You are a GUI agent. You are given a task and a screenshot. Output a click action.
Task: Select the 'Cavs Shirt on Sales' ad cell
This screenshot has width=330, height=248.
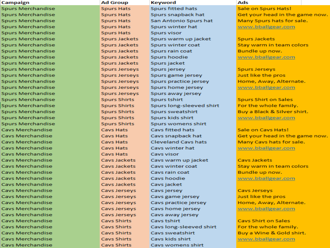tap(264, 221)
